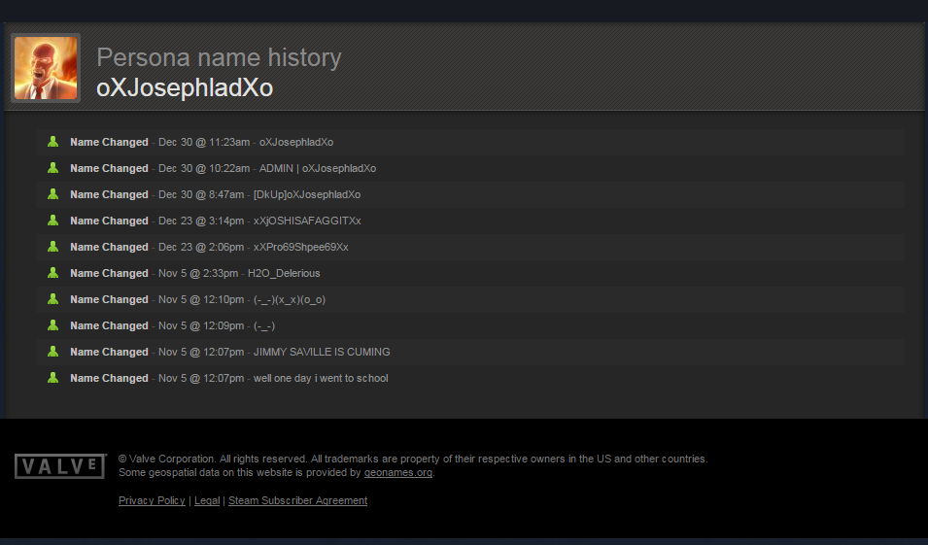The width and height of the screenshot is (928, 545).
Task: Click the Valve Corporation copyright notice
Action: point(413,459)
